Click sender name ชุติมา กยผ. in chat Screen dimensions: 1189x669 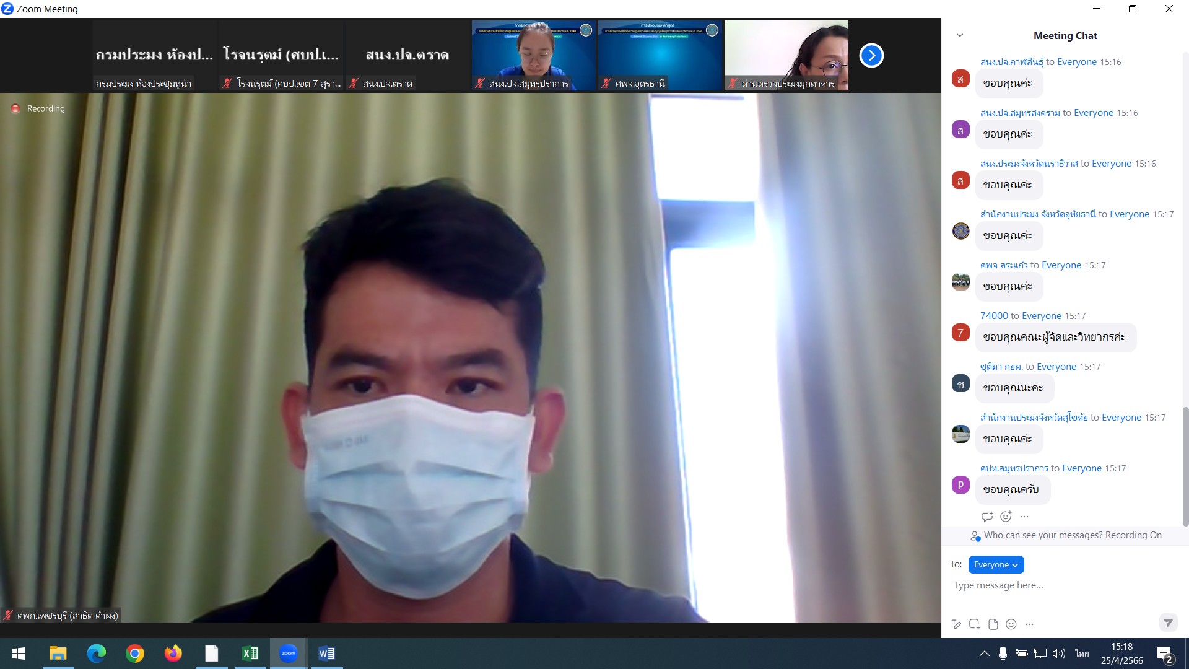coord(1001,367)
